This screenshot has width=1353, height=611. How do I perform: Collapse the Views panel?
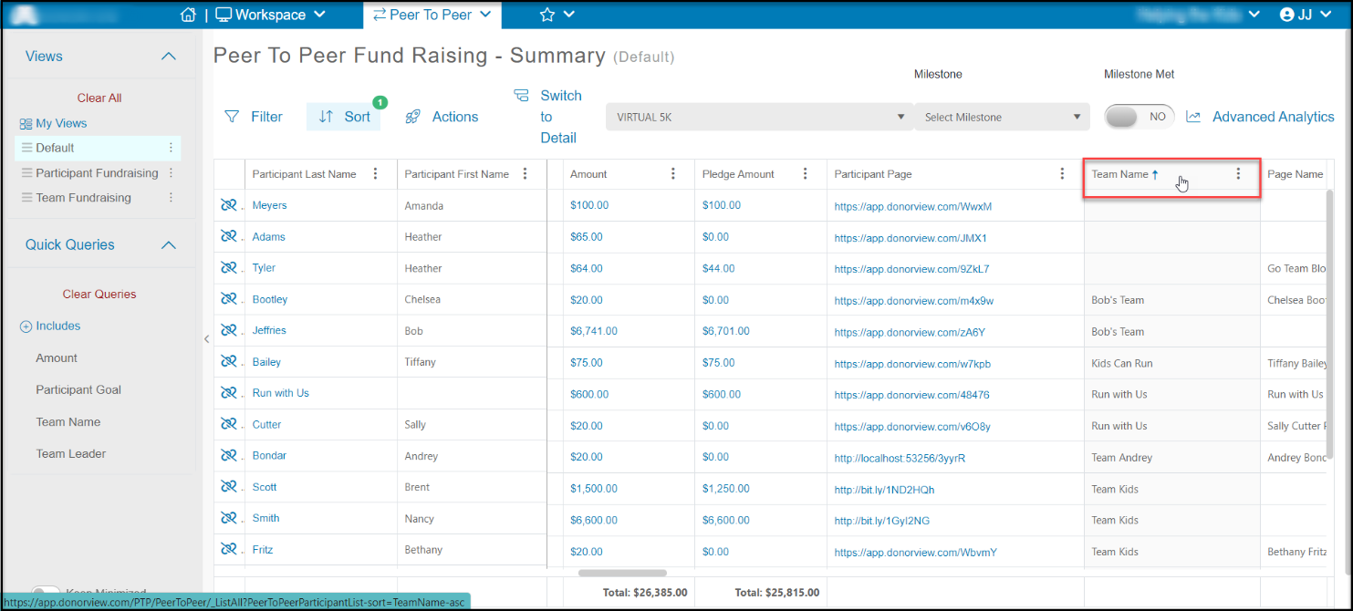[168, 57]
